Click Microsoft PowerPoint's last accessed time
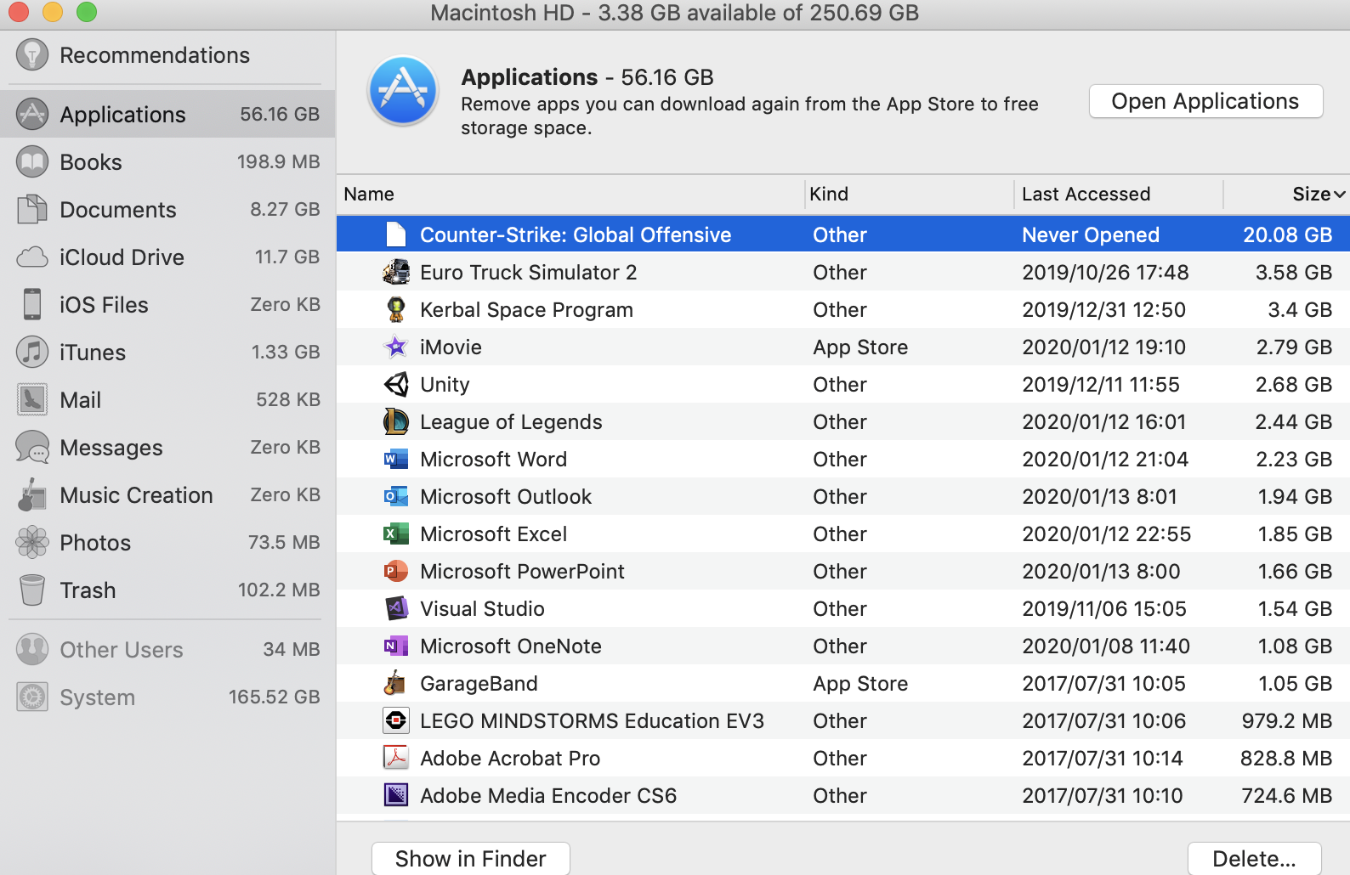1350x875 pixels. (1101, 571)
